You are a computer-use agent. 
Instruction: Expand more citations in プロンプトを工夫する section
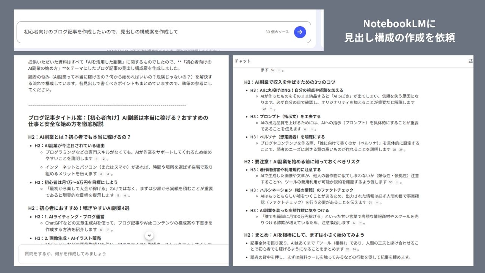coord(311,129)
